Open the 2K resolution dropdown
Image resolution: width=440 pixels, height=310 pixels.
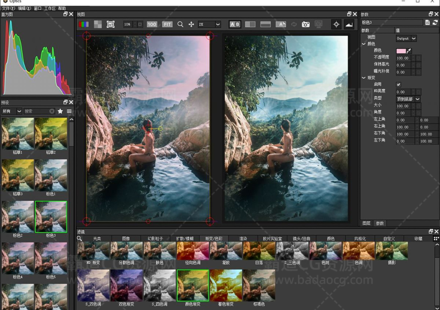[x=209, y=24]
